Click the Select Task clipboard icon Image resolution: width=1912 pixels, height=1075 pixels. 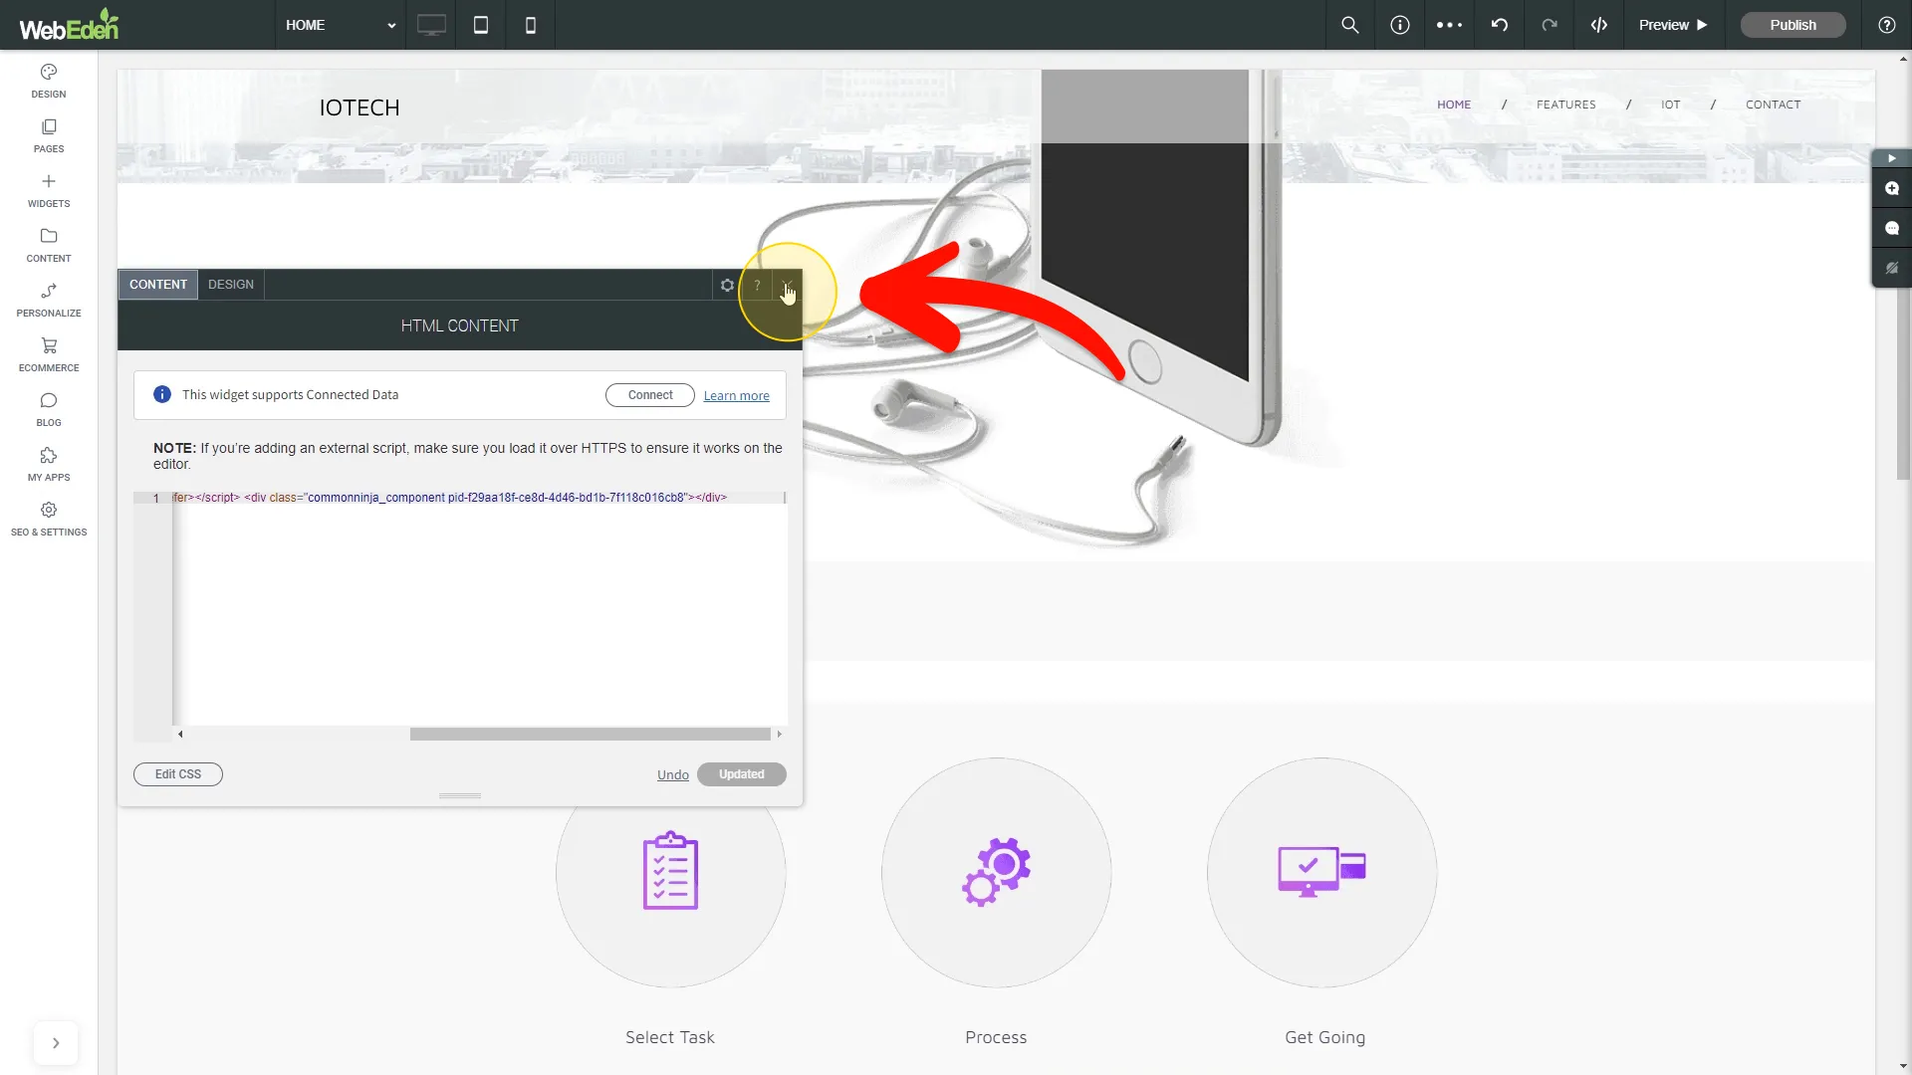click(670, 871)
